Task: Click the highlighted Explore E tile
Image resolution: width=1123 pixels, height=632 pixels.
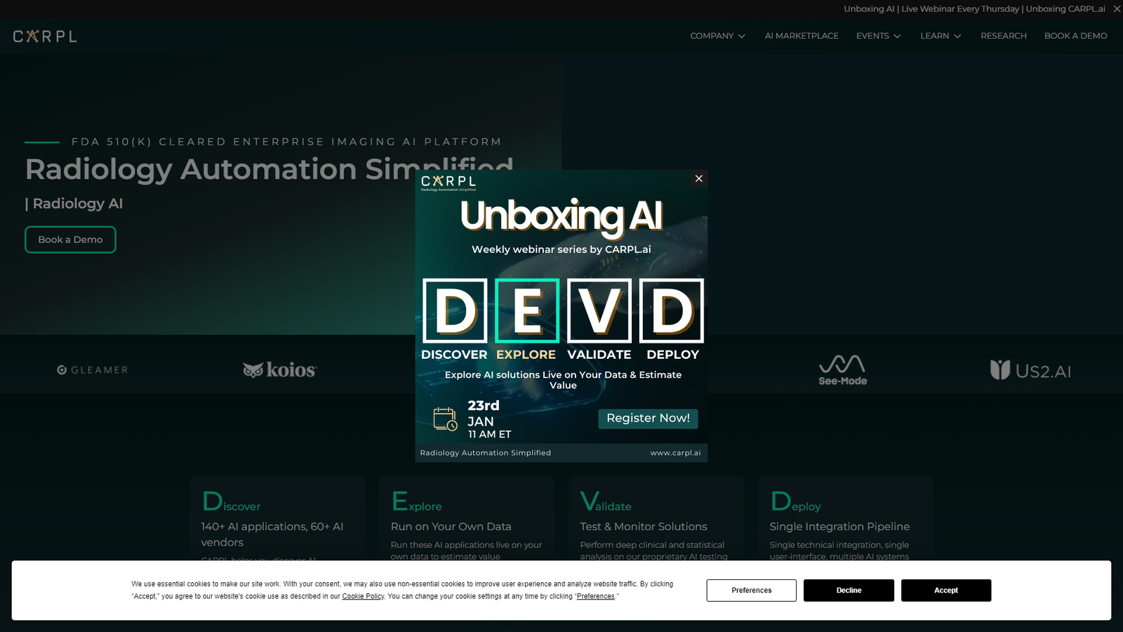Action: 527,310
